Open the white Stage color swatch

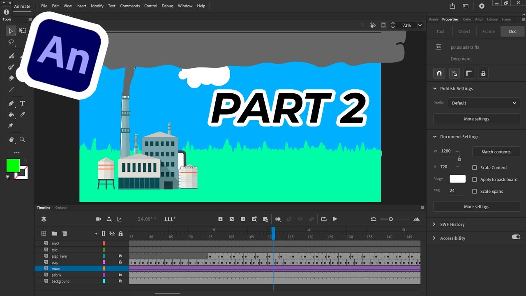tap(458, 179)
